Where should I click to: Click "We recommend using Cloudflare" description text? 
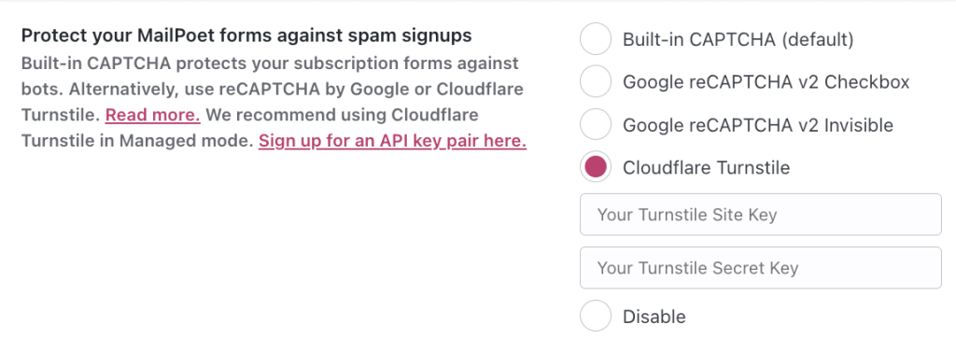(x=342, y=115)
